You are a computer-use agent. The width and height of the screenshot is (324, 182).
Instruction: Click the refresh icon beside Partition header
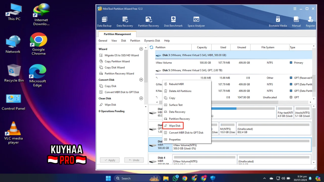(152, 47)
